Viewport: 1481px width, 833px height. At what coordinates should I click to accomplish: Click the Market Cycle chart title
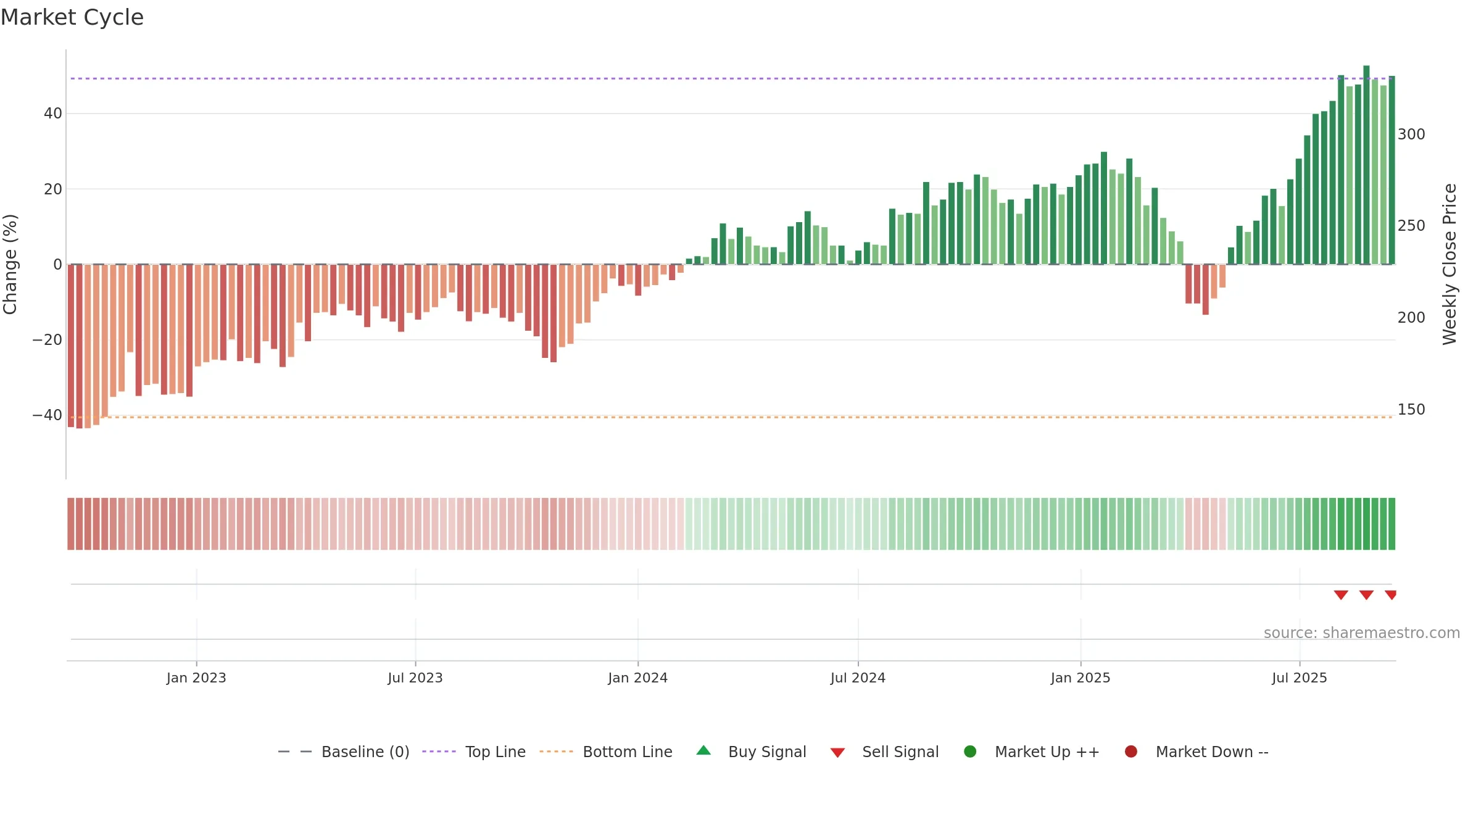point(72,17)
